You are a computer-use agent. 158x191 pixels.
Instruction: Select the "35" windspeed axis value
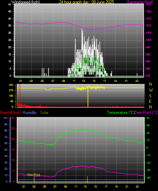(10, 25)
